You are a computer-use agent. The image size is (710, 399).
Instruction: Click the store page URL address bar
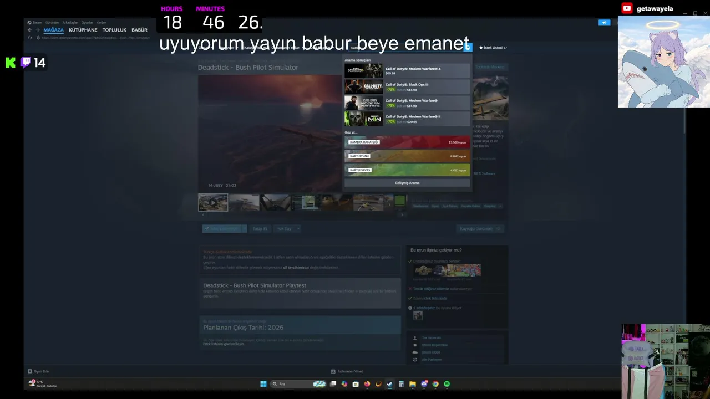95,38
